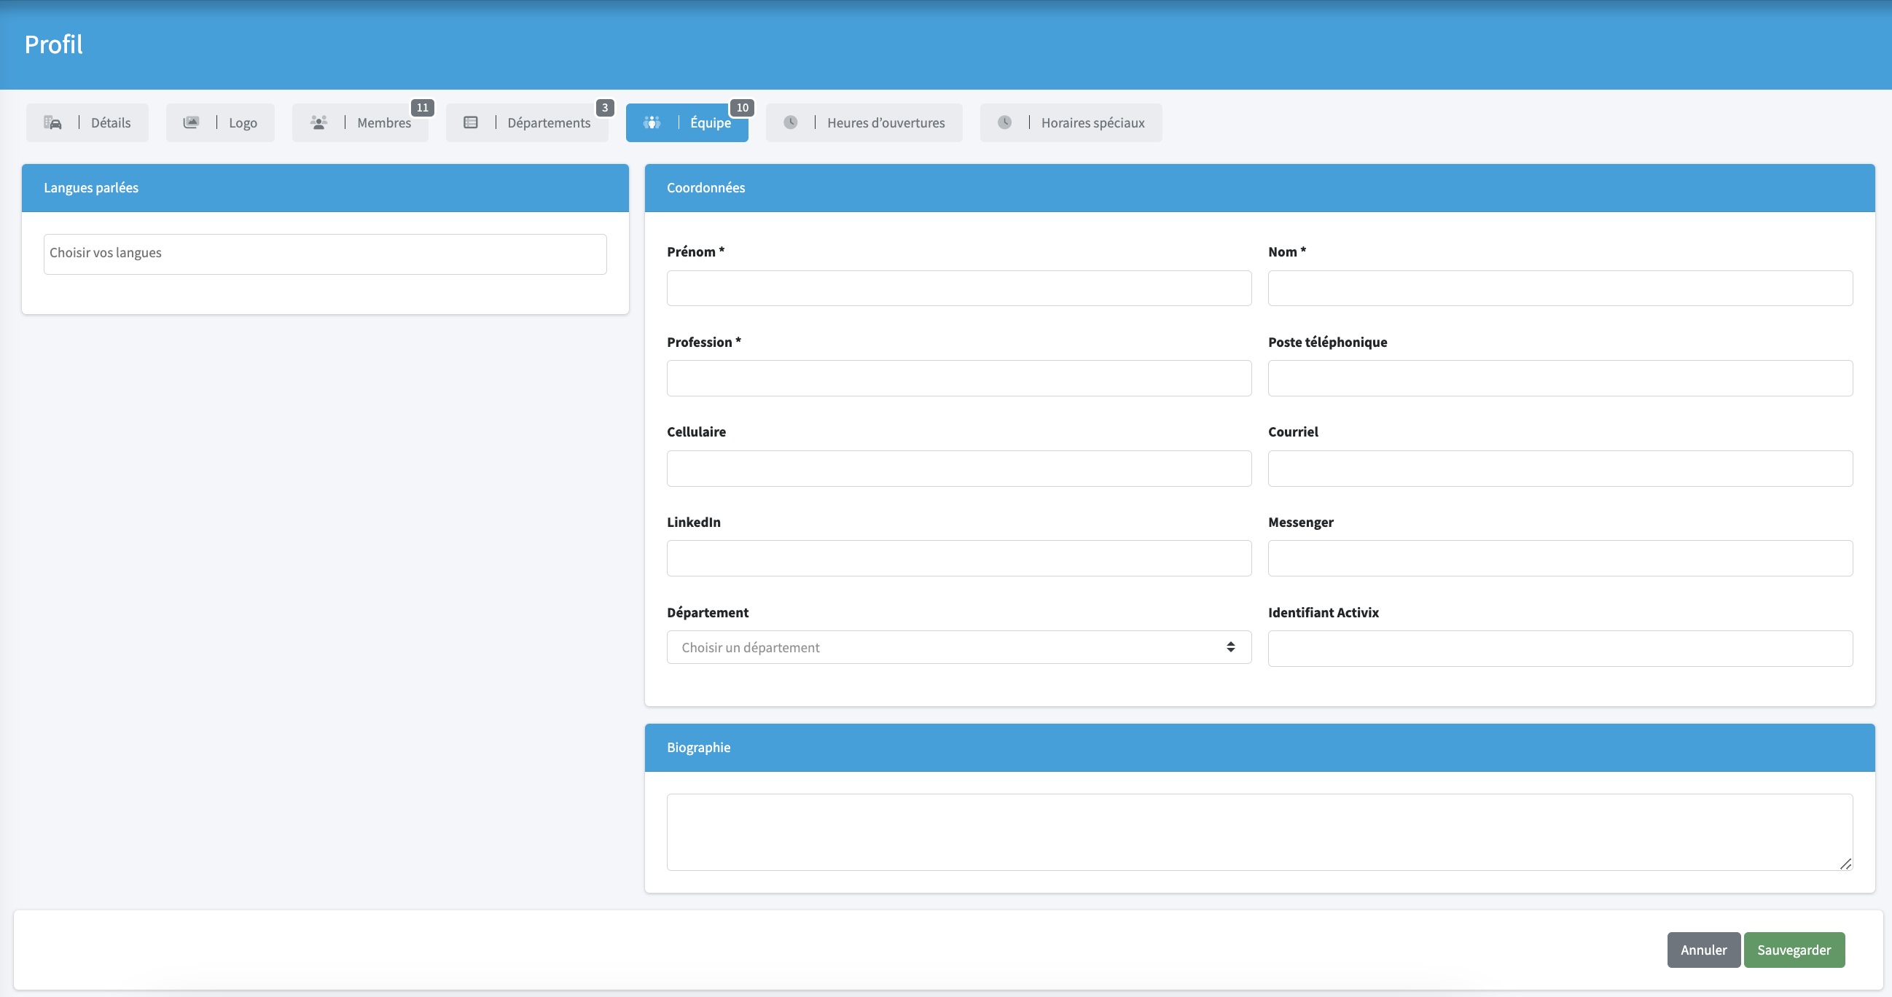The height and width of the screenshot is (997, 1892).
Task: Click the people icon on Membres tab
Action: (x=318, y=122)
